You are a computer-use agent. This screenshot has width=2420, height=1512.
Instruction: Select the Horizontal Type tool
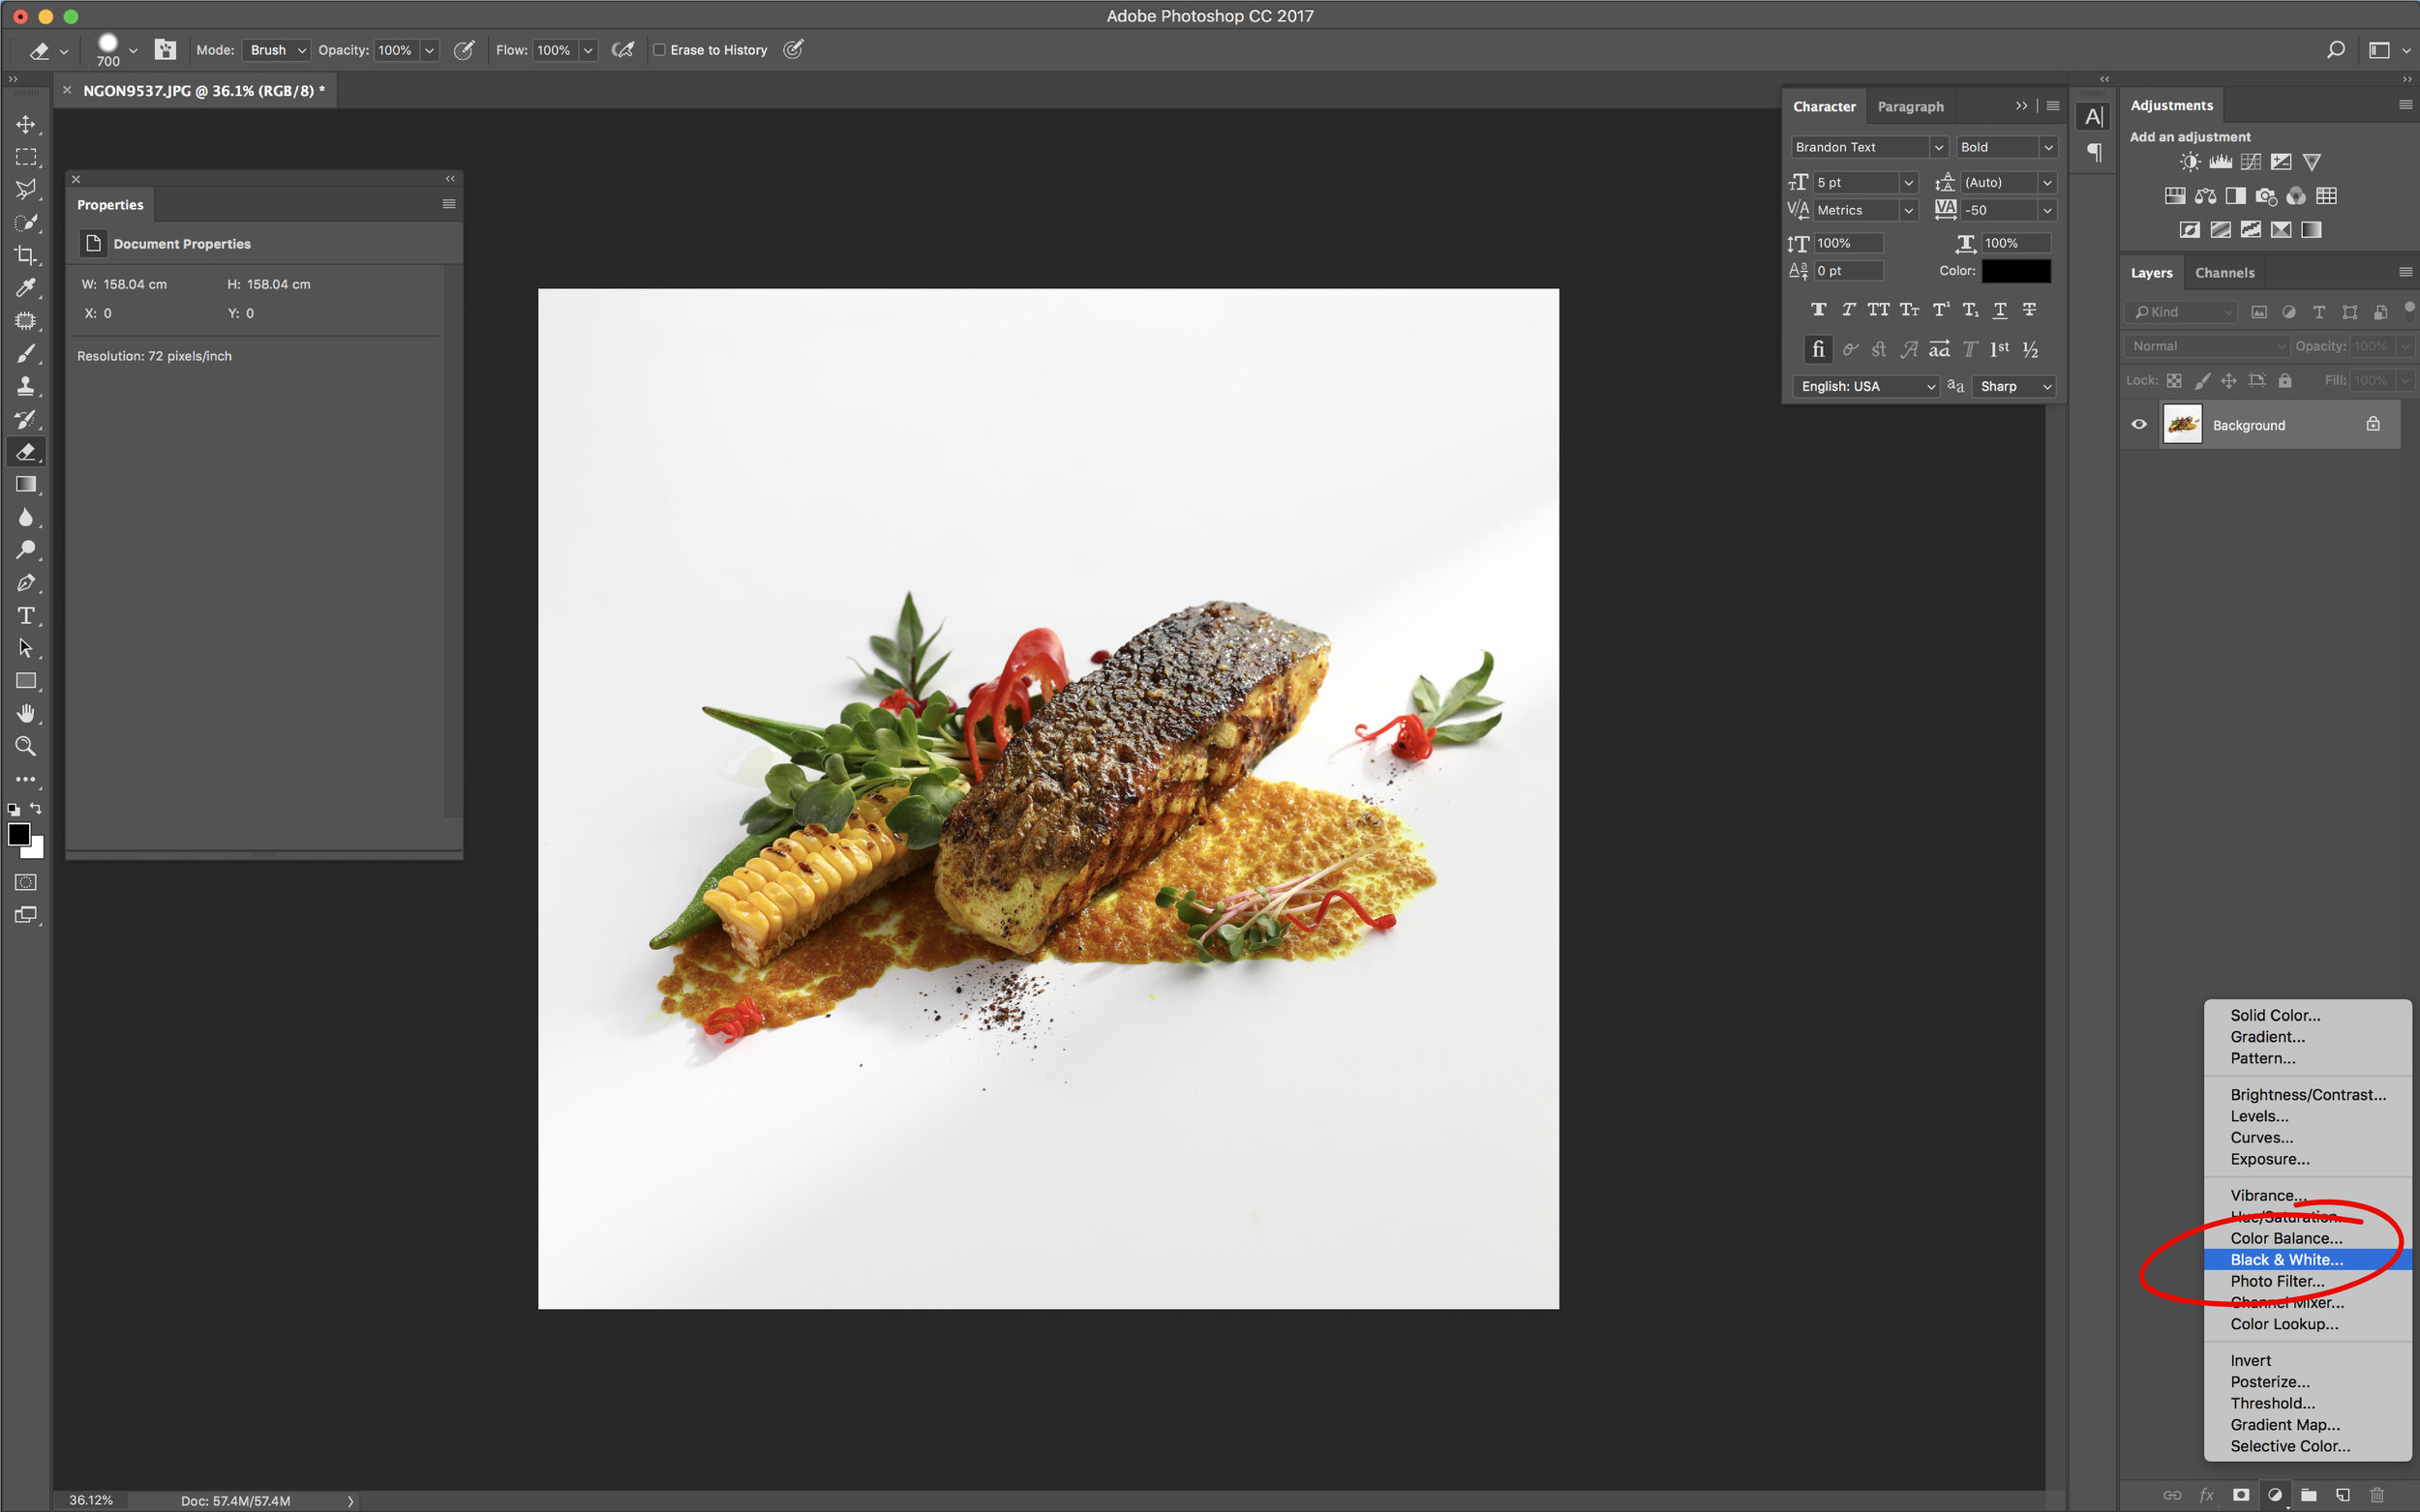click(26, 615)
